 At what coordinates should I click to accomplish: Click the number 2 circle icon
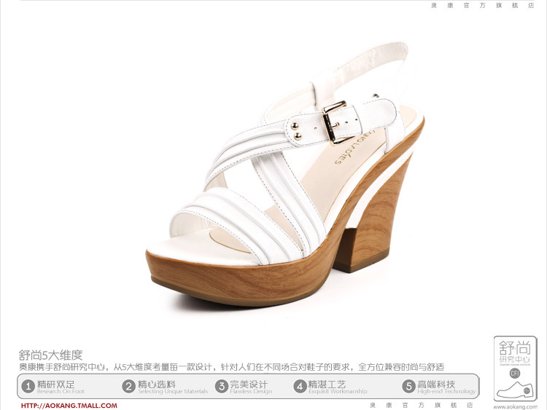(128, 386)
